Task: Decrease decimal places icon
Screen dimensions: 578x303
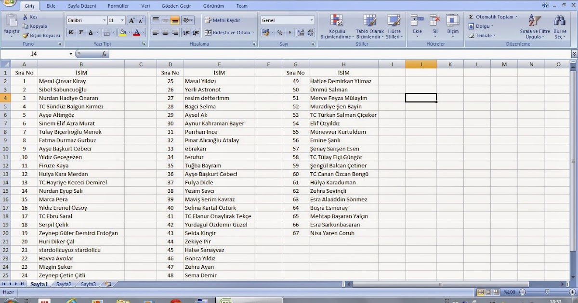Action: [x=310, y=33]
